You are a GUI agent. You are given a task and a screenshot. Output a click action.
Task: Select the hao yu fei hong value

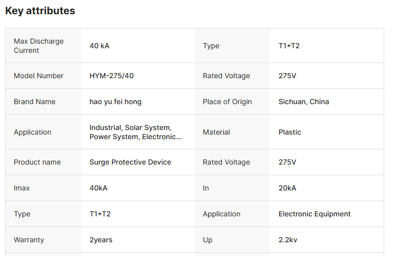coord(116,102)
